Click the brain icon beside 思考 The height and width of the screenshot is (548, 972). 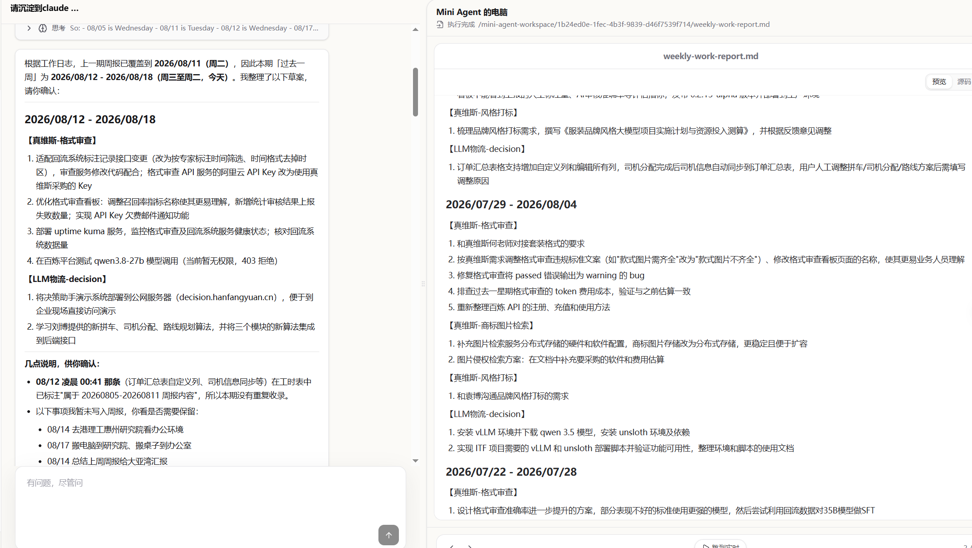(x=43, y=28)
